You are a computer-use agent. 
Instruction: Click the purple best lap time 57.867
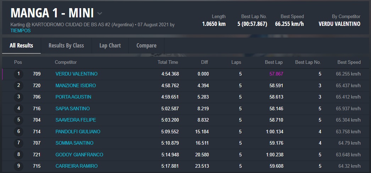[x=276, y=74]
